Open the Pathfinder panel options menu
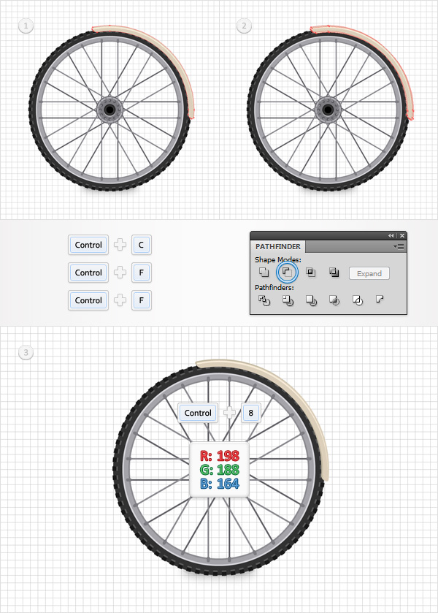Viewport: 438px width, 613px height. coord(399,247)
